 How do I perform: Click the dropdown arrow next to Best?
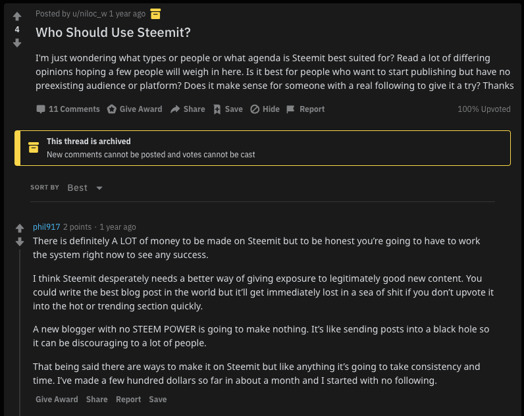click(x=99, y=188)
